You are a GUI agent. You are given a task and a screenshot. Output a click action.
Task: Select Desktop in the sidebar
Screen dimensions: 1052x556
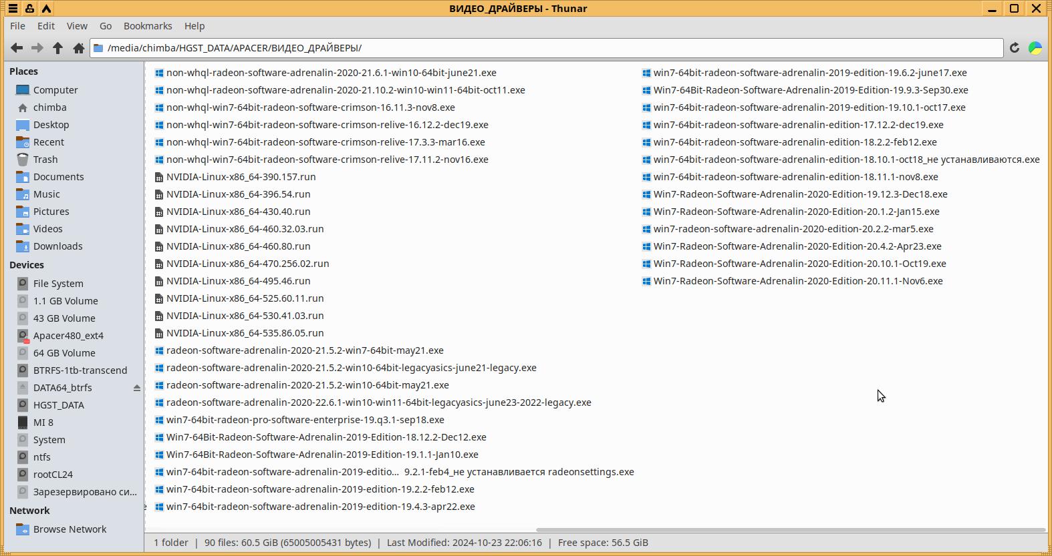tap(51, 125)
